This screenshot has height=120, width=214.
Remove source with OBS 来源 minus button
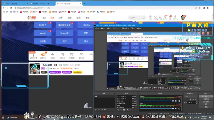point(121,110)
